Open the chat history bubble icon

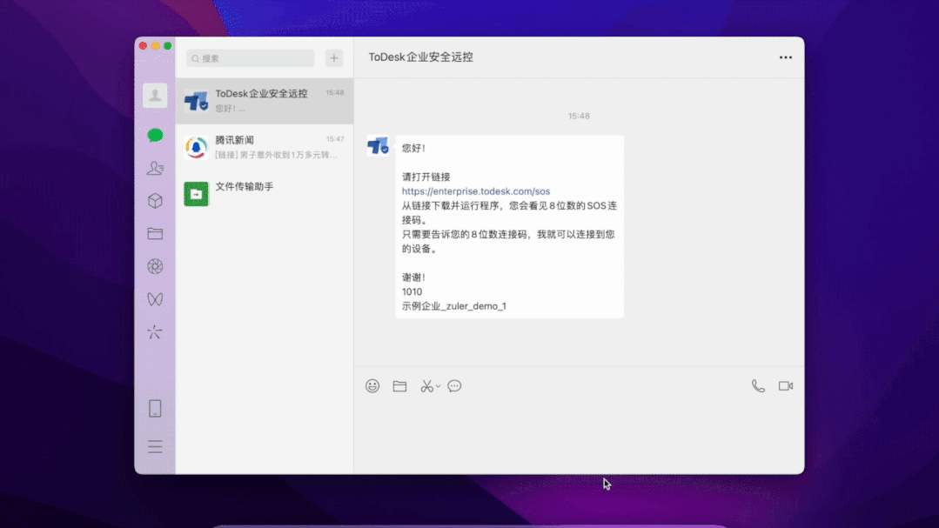tap(454, 386)
